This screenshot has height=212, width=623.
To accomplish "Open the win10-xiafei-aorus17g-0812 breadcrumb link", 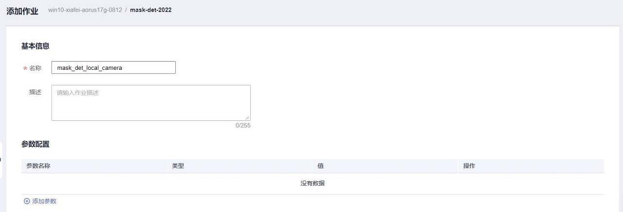I will click(x=85, y=10).
